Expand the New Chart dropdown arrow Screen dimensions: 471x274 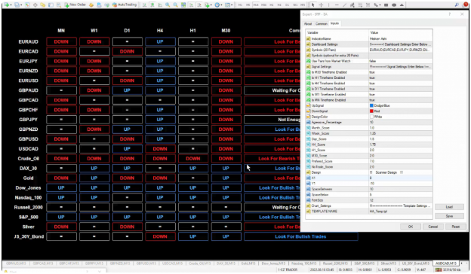pos(11,5)
